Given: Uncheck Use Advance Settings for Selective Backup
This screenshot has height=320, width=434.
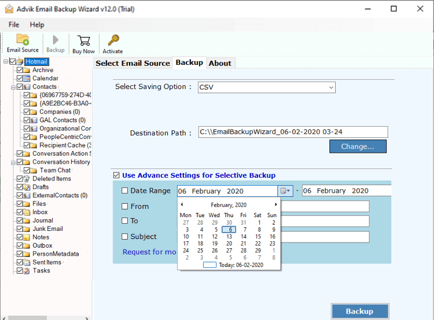Looking at the screenshot, I should point(116,175).
